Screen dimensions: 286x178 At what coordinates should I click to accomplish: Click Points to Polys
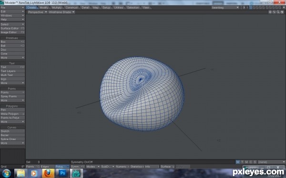(12, 118)
